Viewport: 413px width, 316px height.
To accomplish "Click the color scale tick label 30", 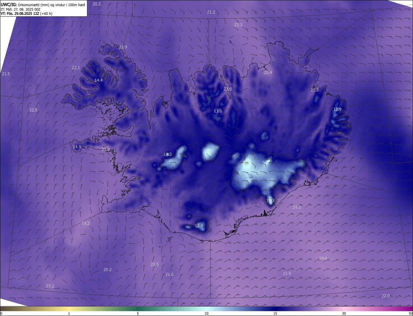I will 344,313.
